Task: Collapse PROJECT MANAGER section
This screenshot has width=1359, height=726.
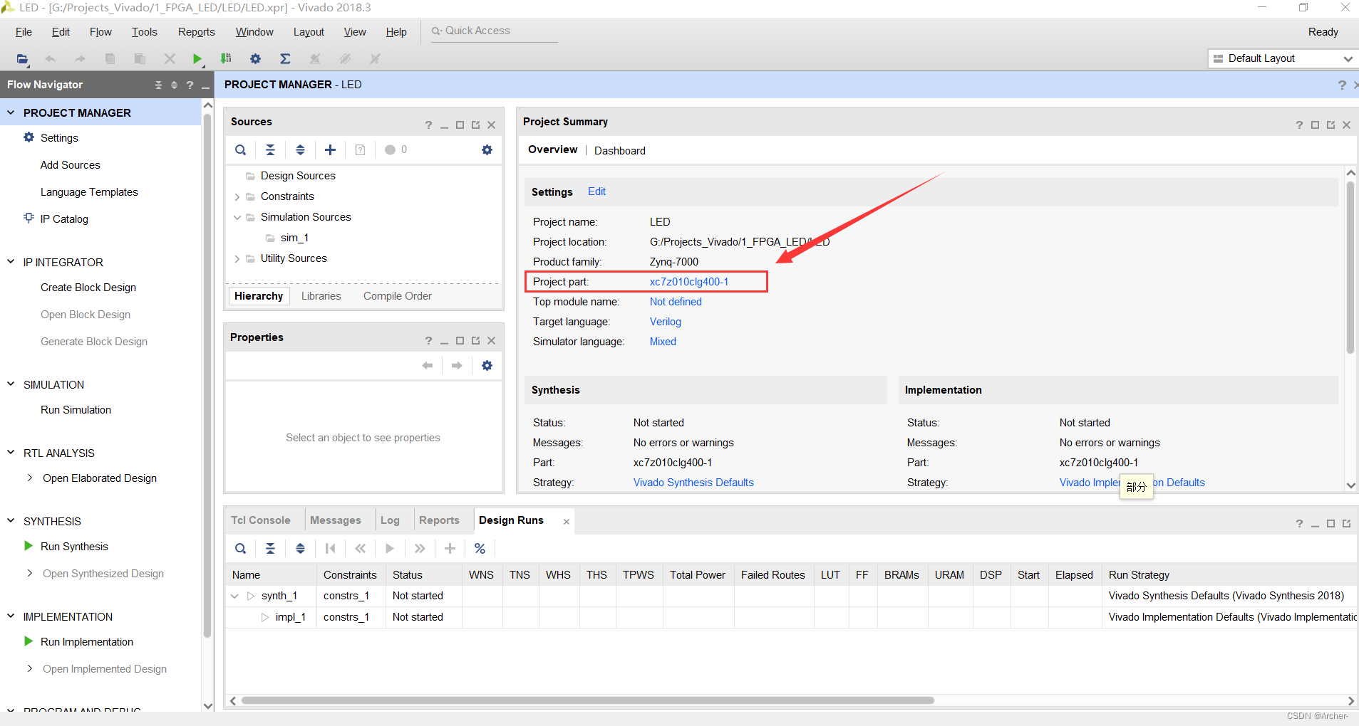Action: (11, 112)
